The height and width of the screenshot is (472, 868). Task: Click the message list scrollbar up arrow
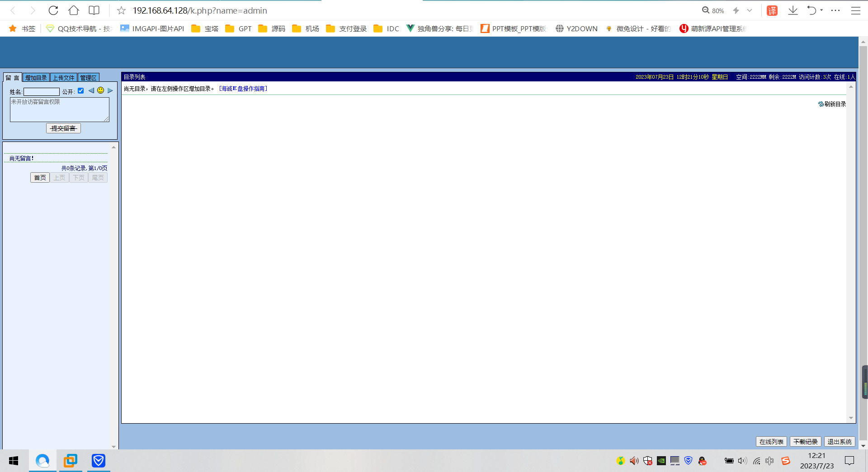pos(113,147)
